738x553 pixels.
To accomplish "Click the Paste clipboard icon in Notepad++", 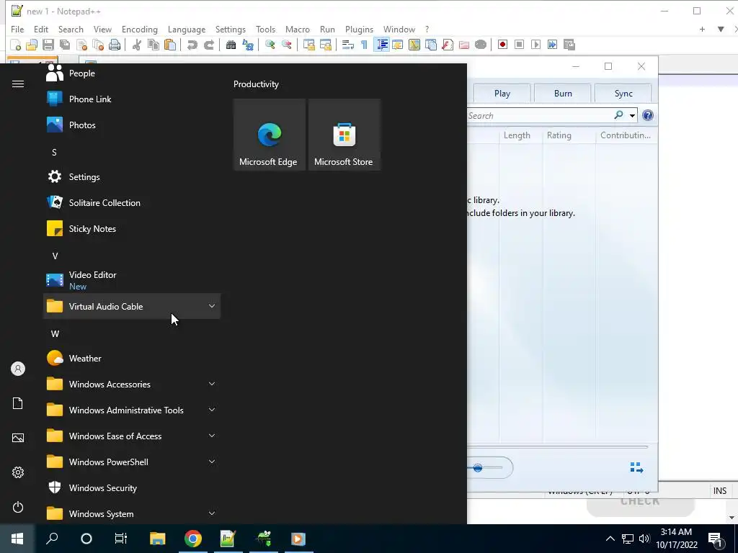I will tap(170, 45).
